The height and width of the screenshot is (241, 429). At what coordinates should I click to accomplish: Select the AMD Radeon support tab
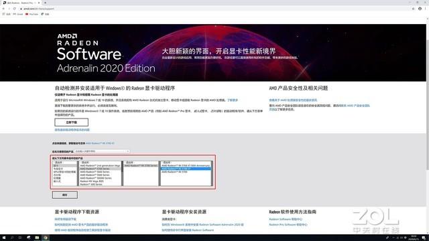(x=21, y=3)
